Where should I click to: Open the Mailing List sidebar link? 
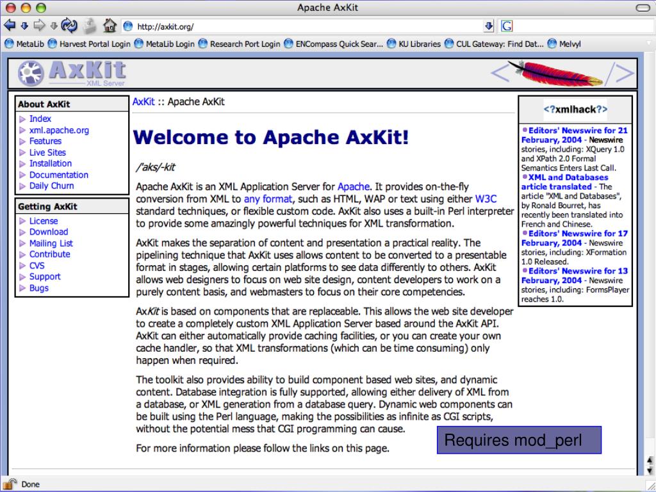click(51, 243)
